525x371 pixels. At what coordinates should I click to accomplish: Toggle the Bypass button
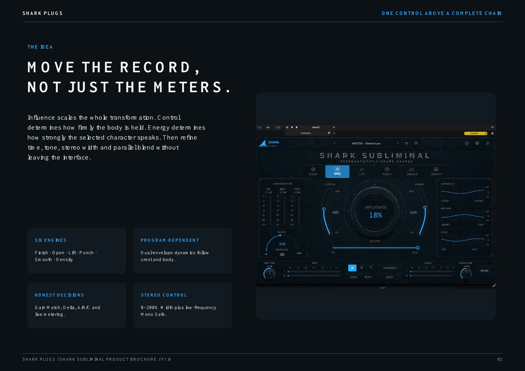pyautogui.click(x=484, y=271)
